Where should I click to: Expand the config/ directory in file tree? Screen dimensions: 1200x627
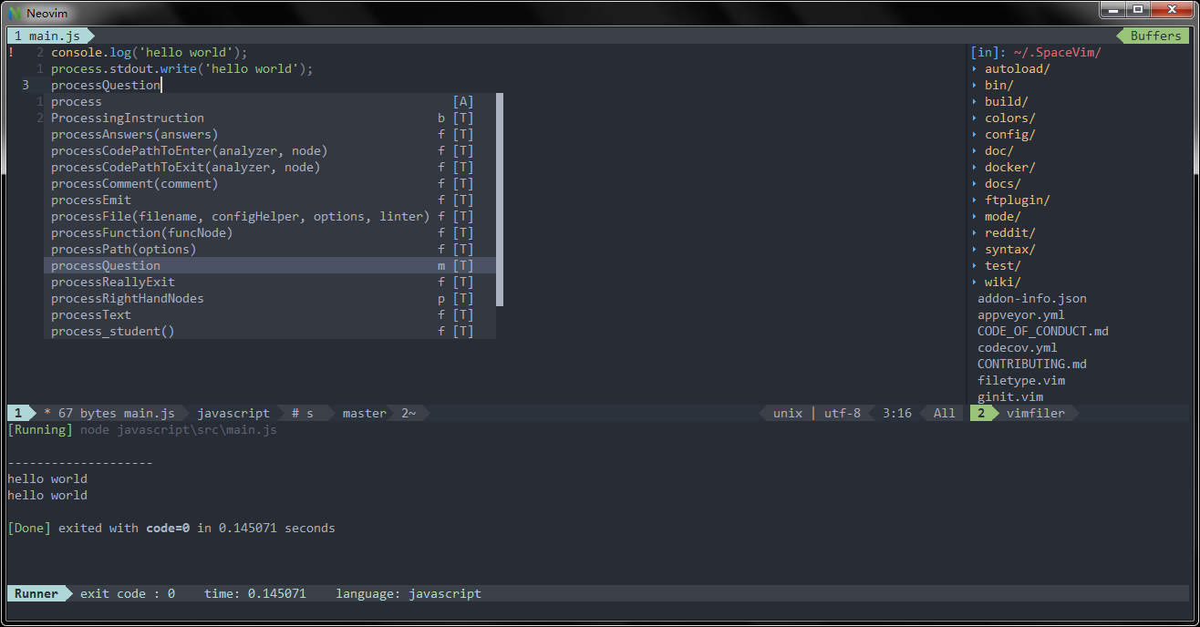1009,135
